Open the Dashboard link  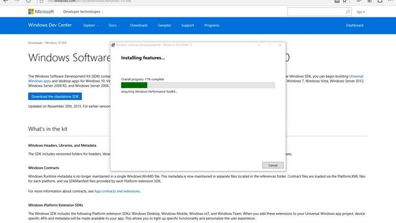(355, 25)
